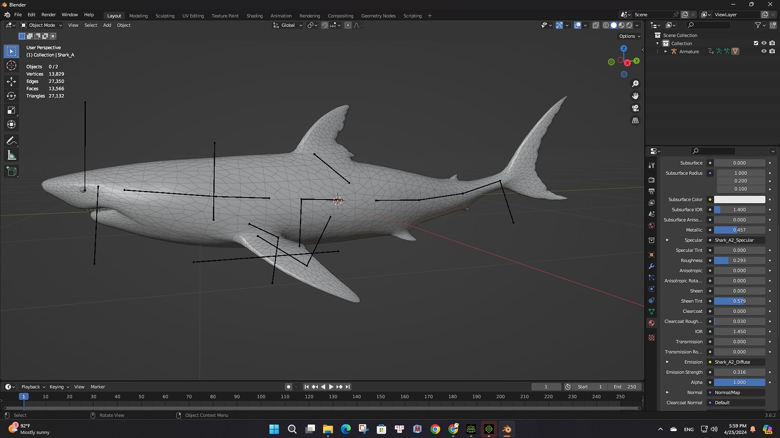Toggle X-ray mode in viewport header

(595, 25)
